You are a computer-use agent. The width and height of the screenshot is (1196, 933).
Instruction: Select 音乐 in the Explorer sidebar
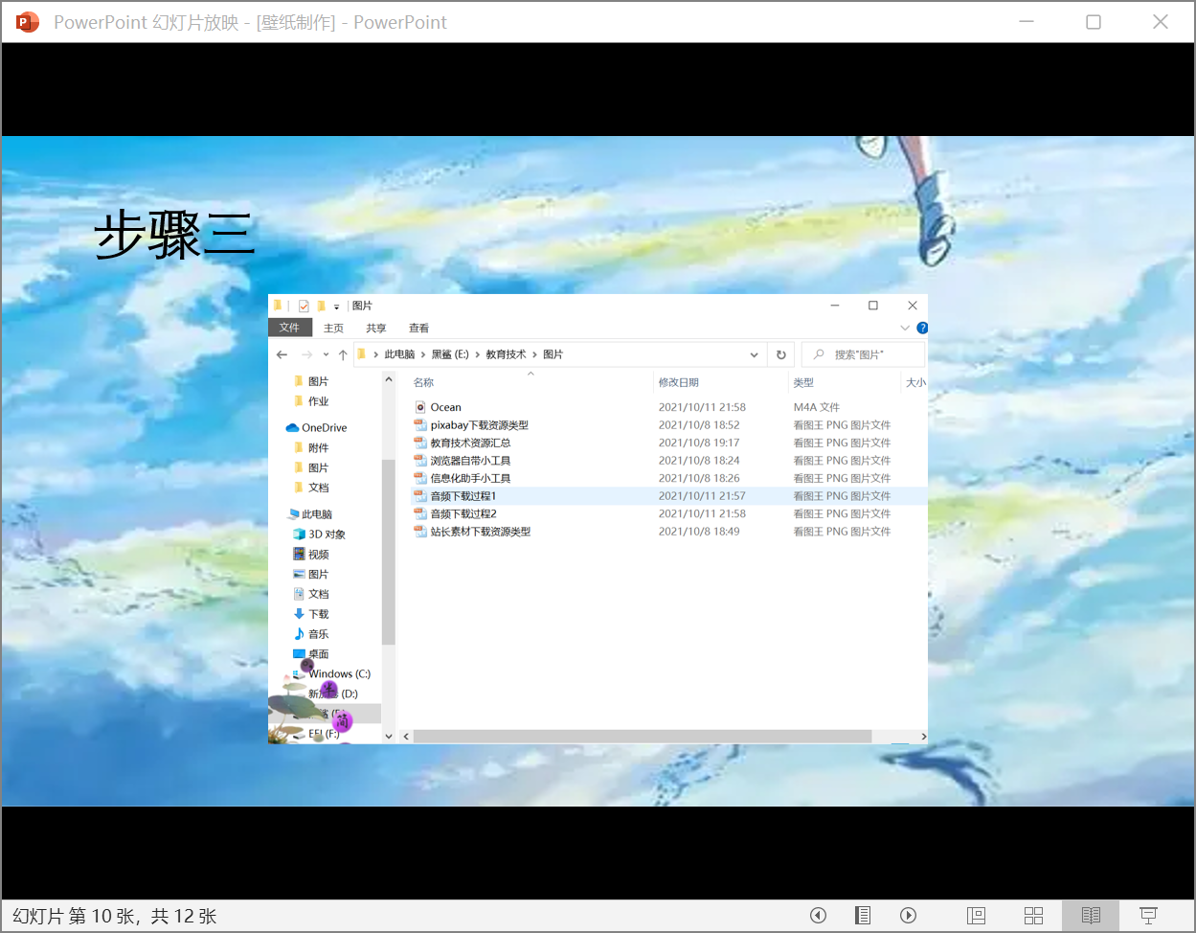[x=311, y=634]
